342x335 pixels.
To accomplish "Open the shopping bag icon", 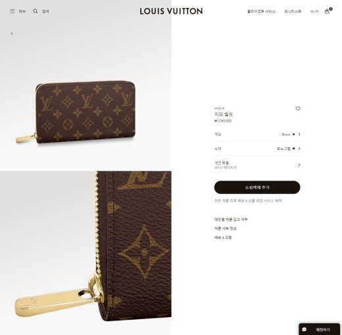I will [327, 11].
